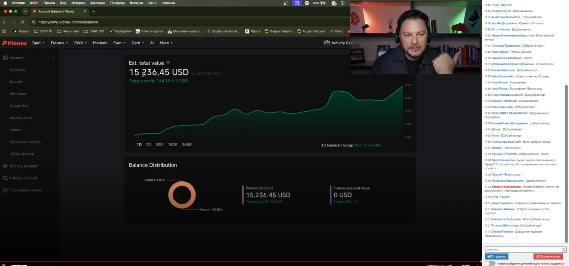Click the webcam video thumbnail
The width and height of the screenshot is (569, 266).
[416, 37]
